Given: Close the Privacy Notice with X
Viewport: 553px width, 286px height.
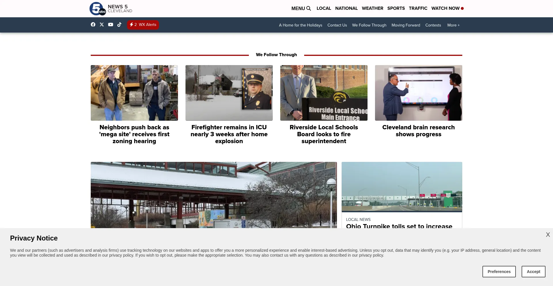Looking at the screenshot, I should pyautogui.click(x=548, y=235).
